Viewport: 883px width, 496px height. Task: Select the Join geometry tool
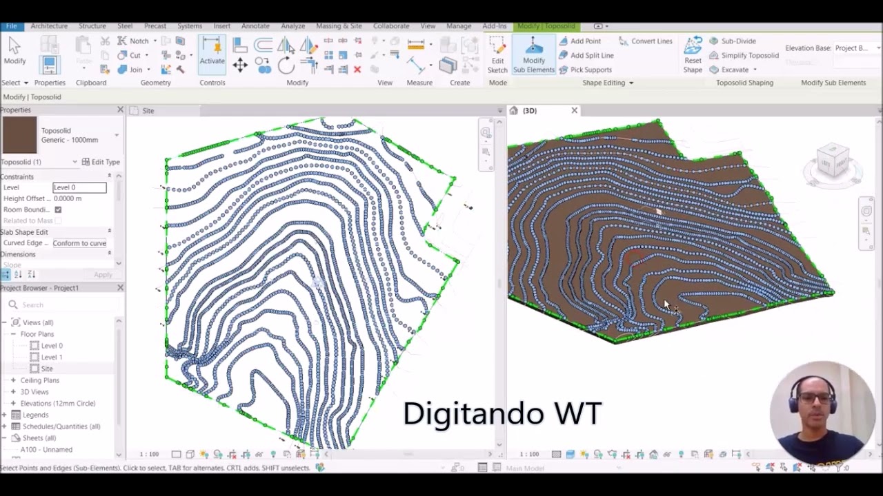tap(130, 70)
